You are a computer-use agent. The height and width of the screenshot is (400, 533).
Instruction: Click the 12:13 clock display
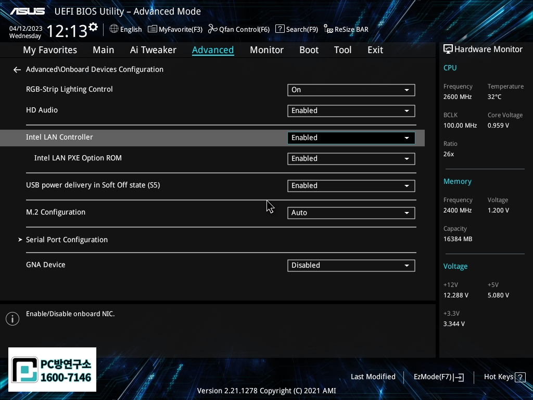67,31
